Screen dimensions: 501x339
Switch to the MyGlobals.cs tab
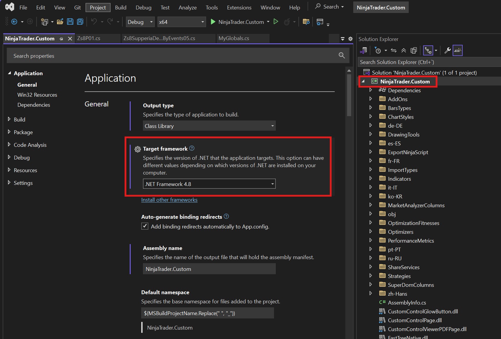coord(234,38)
